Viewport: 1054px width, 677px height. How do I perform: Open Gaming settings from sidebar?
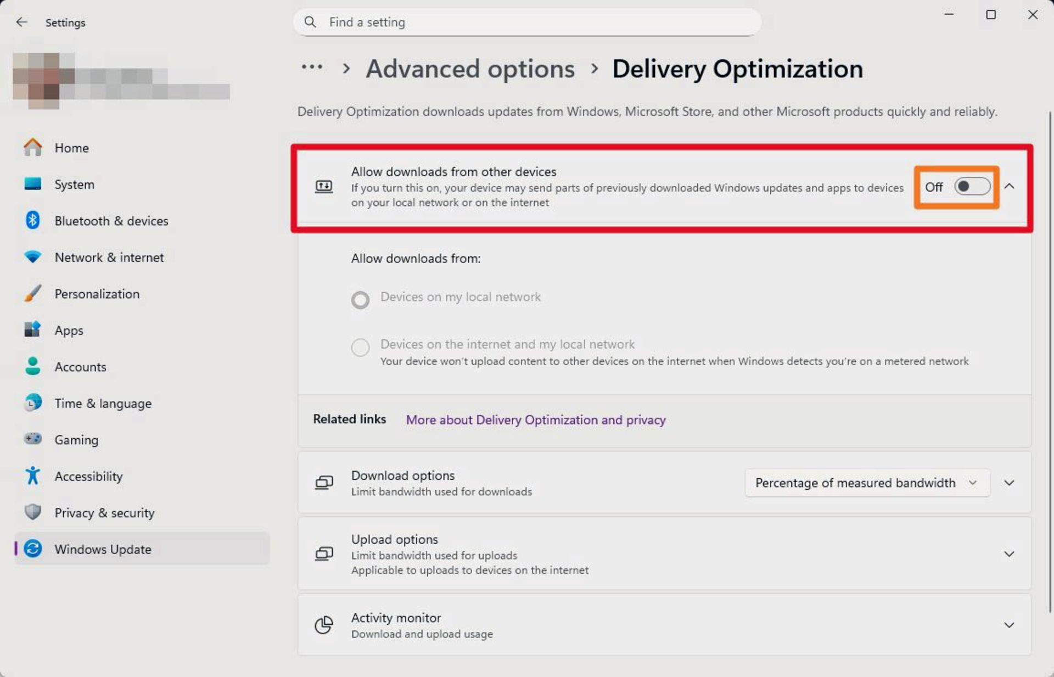click(33, 439)
